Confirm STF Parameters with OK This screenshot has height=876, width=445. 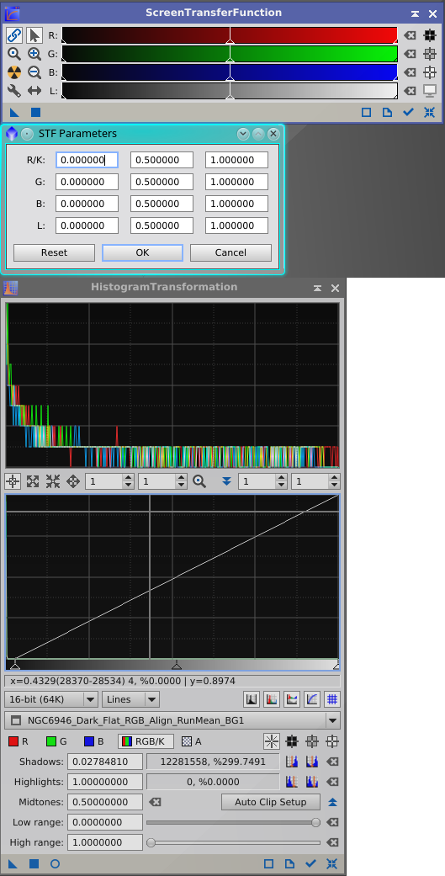pyautogui.click(x=142, y=252)
